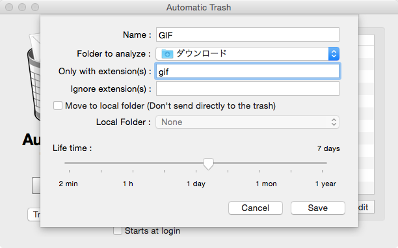Click the blue folder icon beside ダウンロード
The width and height of the screenshot is (398, 248).
pyautogui.click(x=167, y=53)
